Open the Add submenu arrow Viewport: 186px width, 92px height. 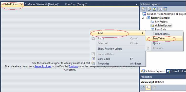(142, 33)
